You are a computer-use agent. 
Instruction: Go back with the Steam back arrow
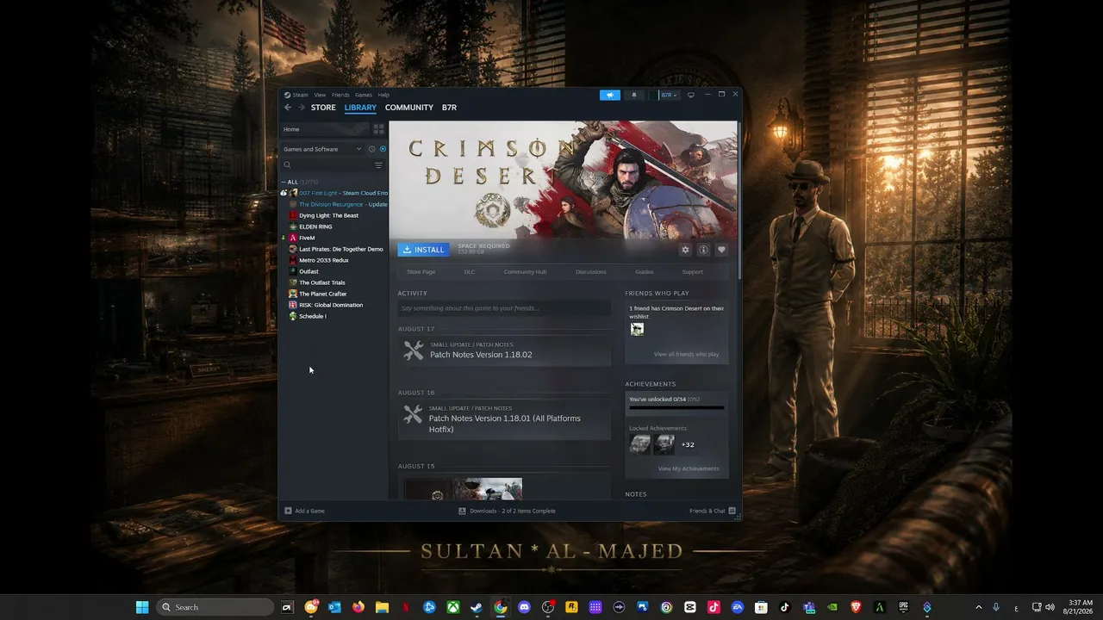click(288, 108)
